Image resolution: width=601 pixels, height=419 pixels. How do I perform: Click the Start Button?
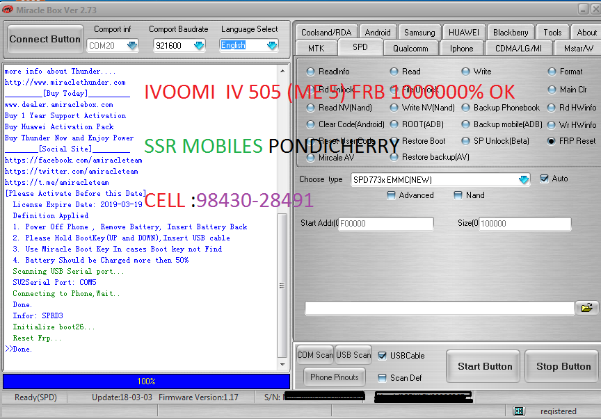click(484, 366)
